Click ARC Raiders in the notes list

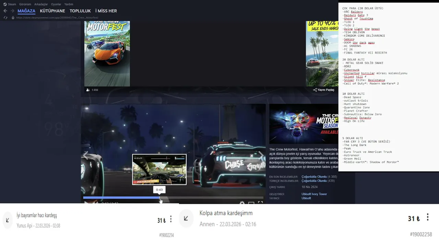pyautogui.click(x=353, y=12)
